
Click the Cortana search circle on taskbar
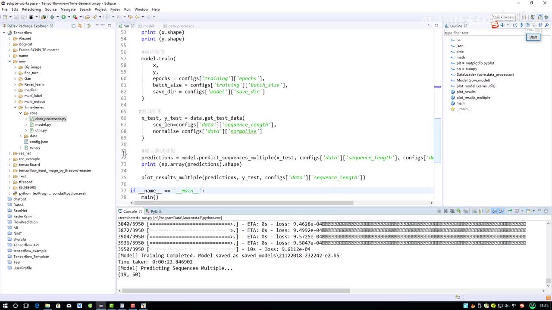16,306
